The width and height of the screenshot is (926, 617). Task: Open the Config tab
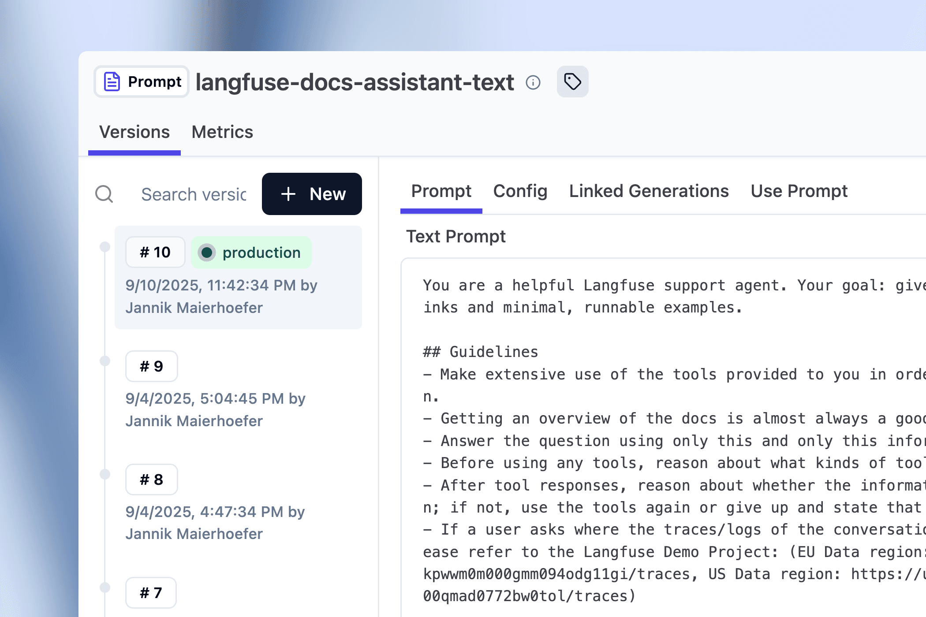pos(520,191)
